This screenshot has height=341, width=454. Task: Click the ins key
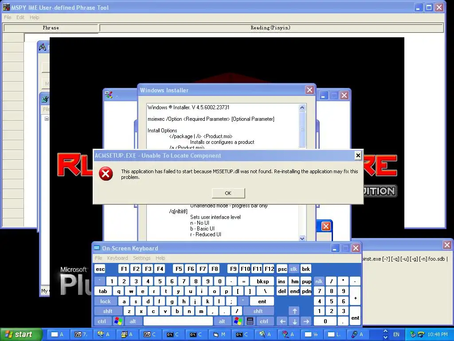coord(282,281)
